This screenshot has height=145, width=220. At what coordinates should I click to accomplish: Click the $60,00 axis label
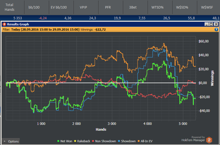click(x=203, y=41)
